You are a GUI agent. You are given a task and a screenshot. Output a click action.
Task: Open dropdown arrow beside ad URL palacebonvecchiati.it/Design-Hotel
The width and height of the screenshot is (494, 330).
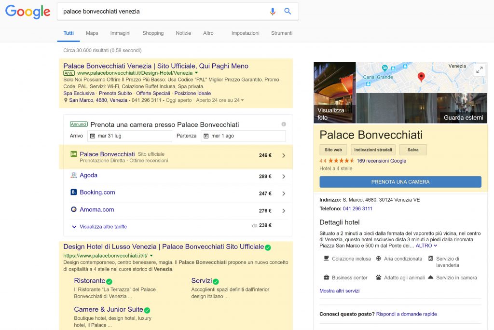pyautogui.click(x=196, y=73)
